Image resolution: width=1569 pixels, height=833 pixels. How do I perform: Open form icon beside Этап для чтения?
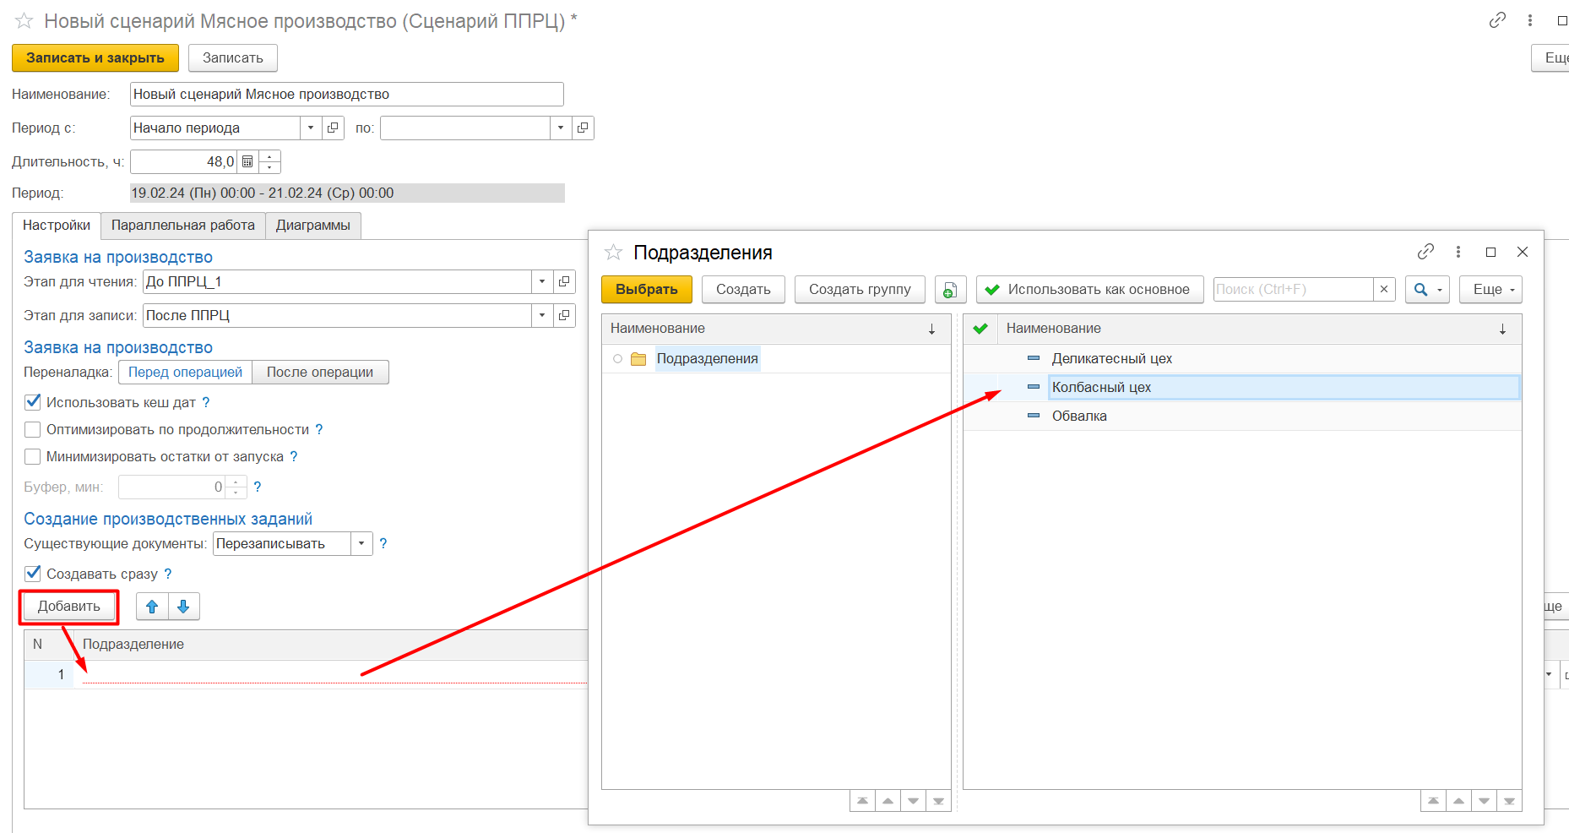click(564, 281)
